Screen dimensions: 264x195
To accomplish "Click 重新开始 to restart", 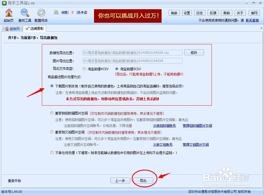I will pyautogui.click(x=14, y=181).
